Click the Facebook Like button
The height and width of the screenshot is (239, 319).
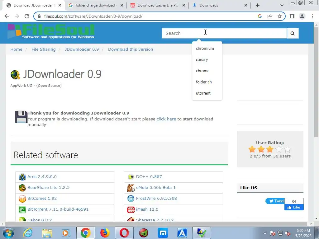click(294, 207)
